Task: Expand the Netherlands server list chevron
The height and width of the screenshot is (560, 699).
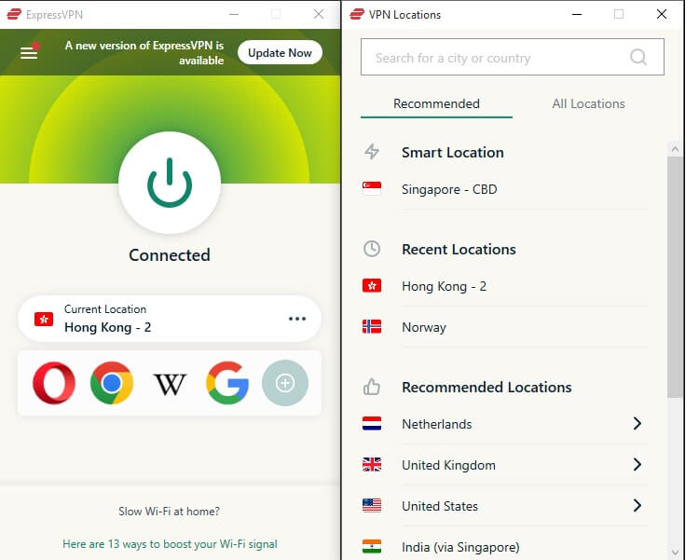Action: click(x=637, y=424)
